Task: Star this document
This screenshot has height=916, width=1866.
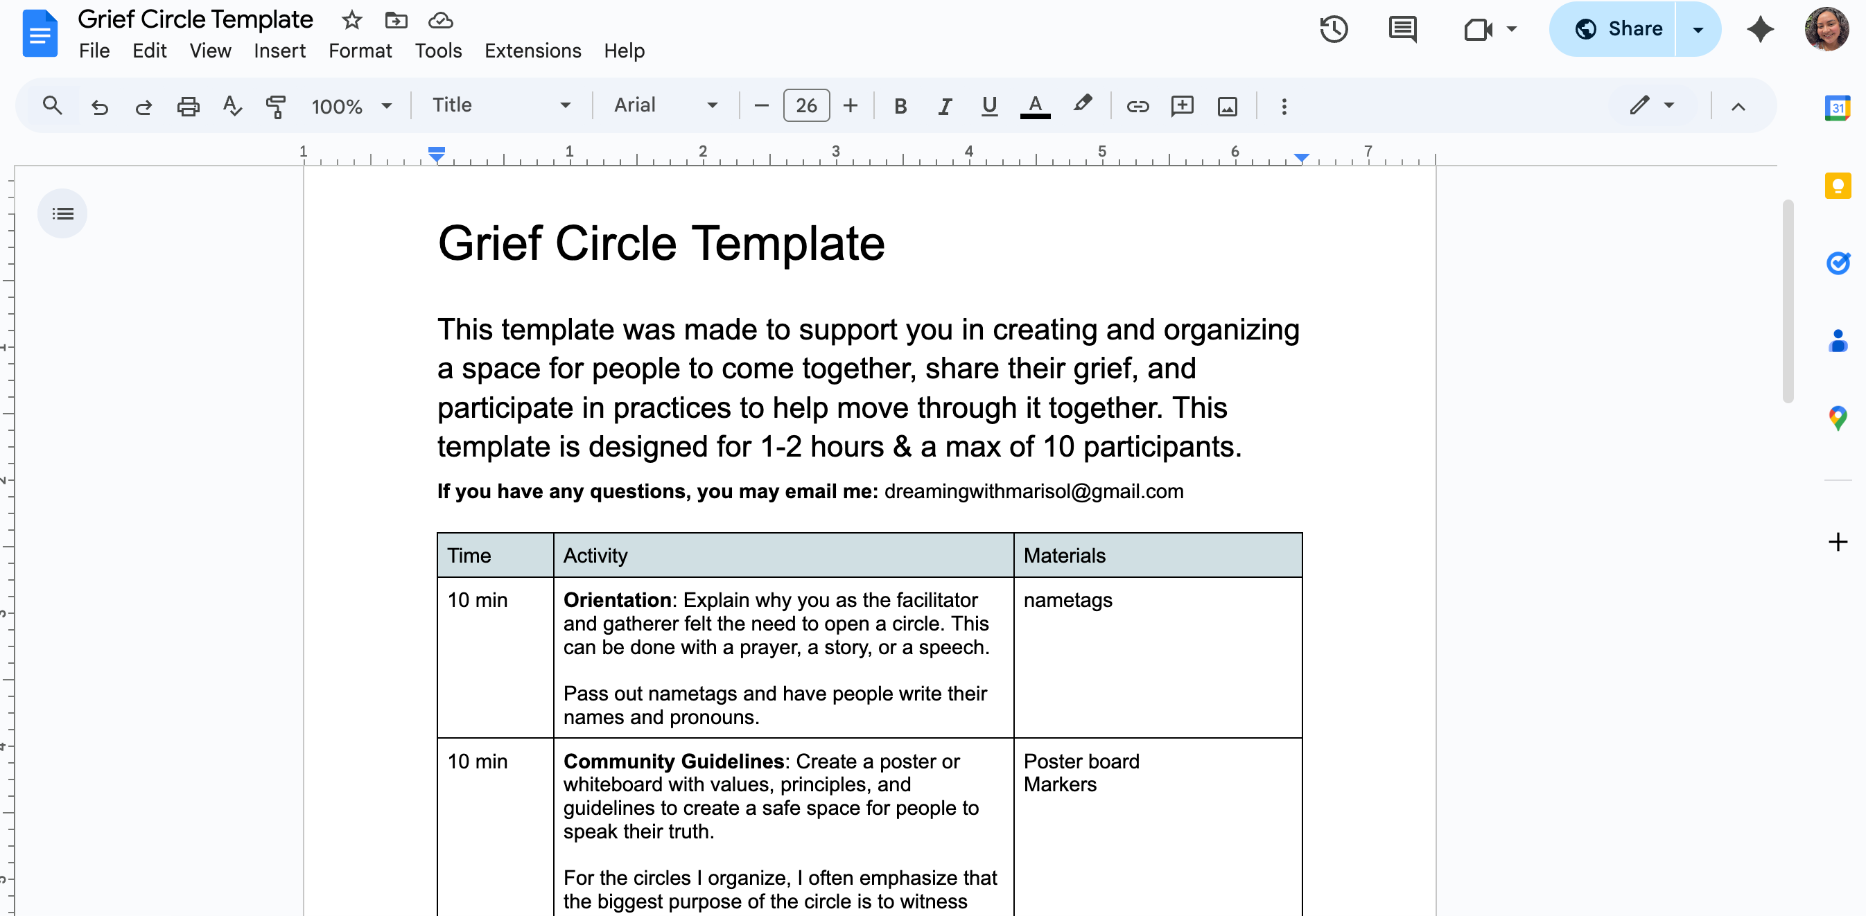Action: pos(352,20)
